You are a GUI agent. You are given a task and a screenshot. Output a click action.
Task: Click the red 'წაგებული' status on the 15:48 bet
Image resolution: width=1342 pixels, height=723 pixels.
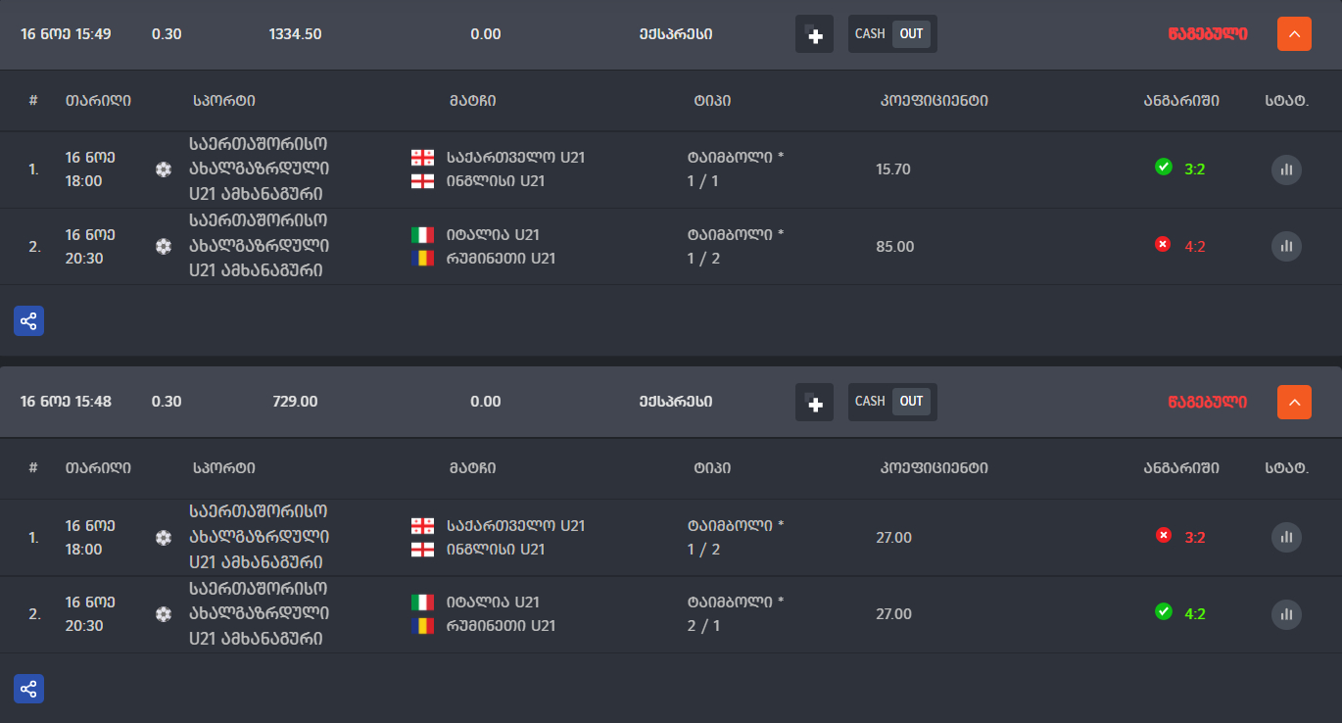[1207, 402]
